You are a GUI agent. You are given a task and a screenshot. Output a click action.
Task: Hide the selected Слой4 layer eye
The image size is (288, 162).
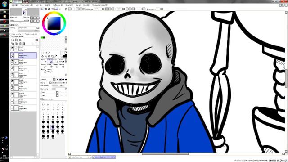pyautogui.click(x=12, y=54)
